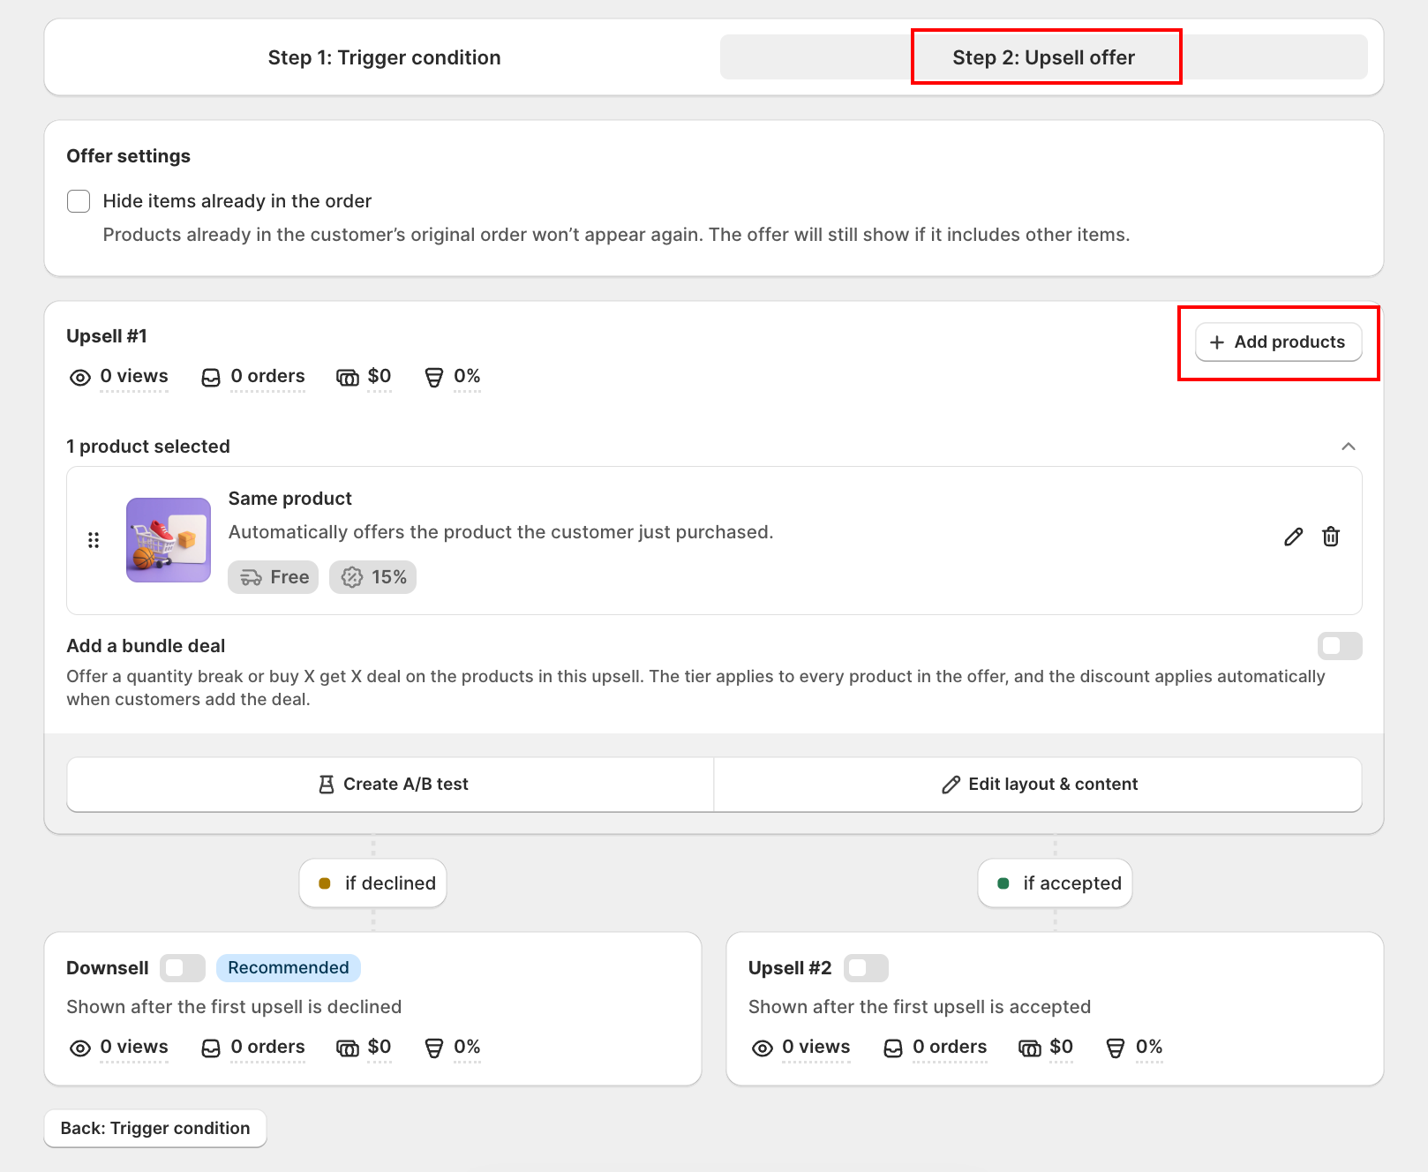The width and height of the screenshot is (1428, 1172).
Task: Click 0% conversion stat in Upsell #1
Action: 467,376
